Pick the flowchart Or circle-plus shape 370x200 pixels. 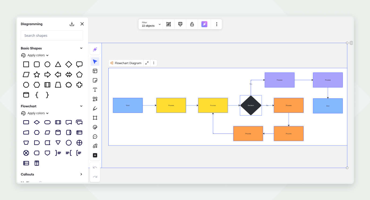tap(79, 143)
